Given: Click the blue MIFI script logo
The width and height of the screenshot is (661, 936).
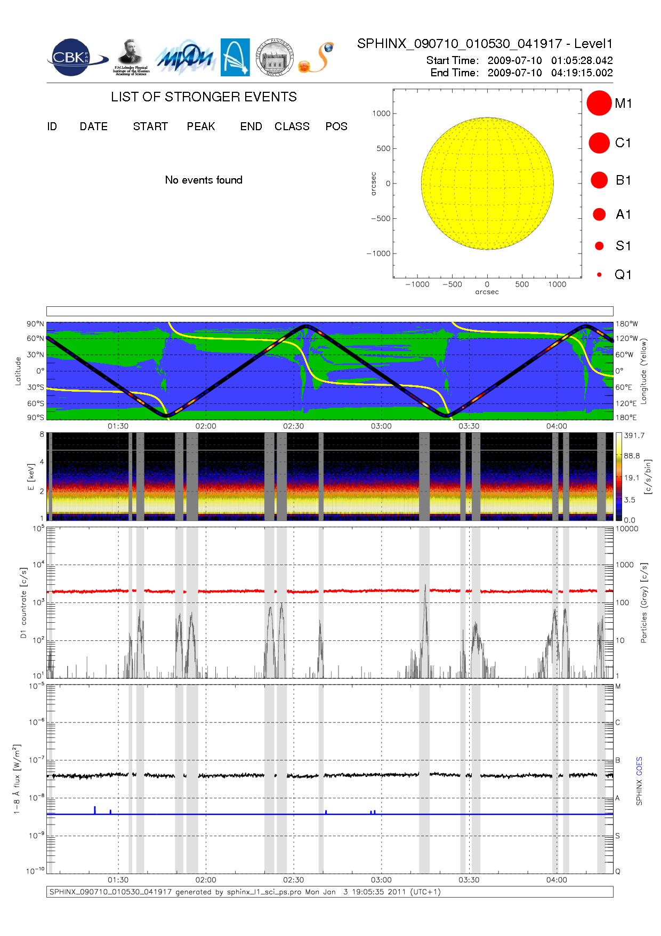Looking at the screenshot, I should 184,58.
